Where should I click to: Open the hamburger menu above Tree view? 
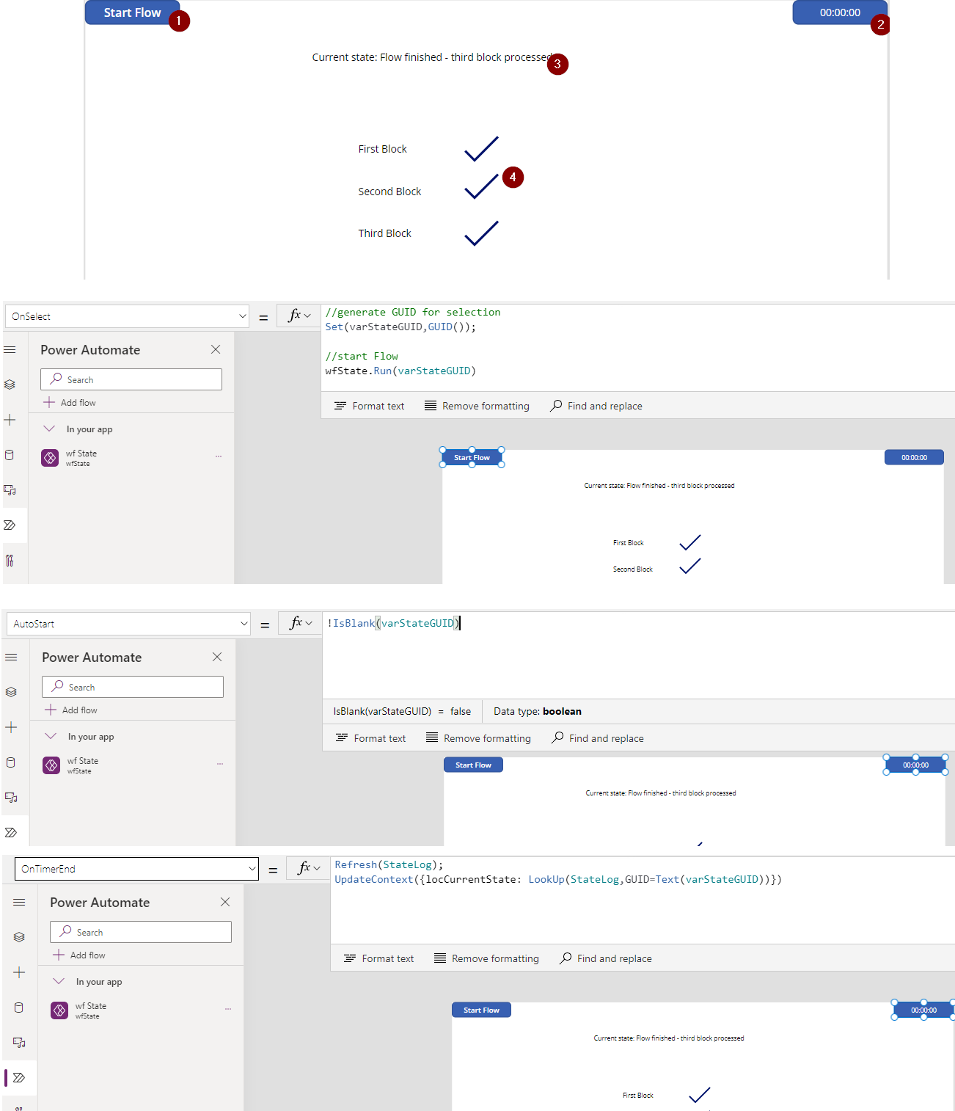[x=10, y=349]
